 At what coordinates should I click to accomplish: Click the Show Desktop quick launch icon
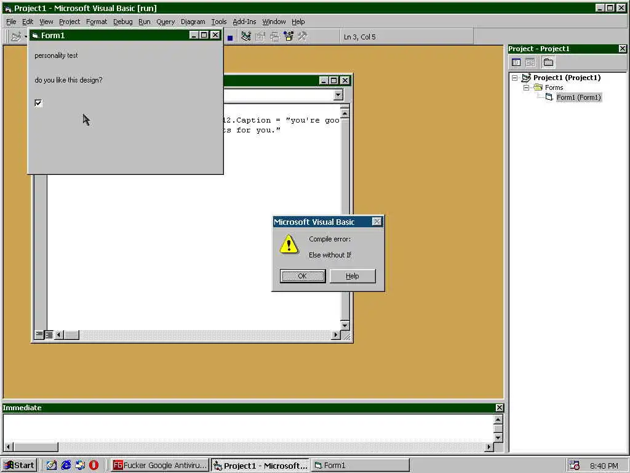pyautogui.click(x=52, y=466)
